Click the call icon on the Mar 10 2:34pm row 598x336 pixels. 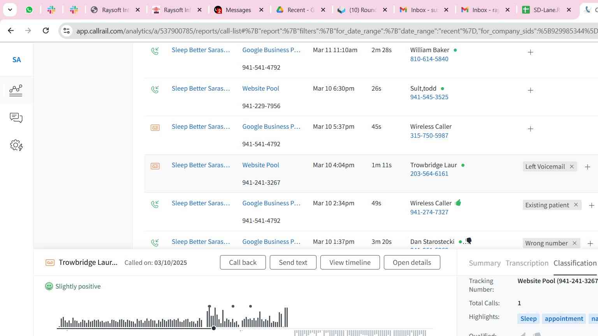point(155,204)
